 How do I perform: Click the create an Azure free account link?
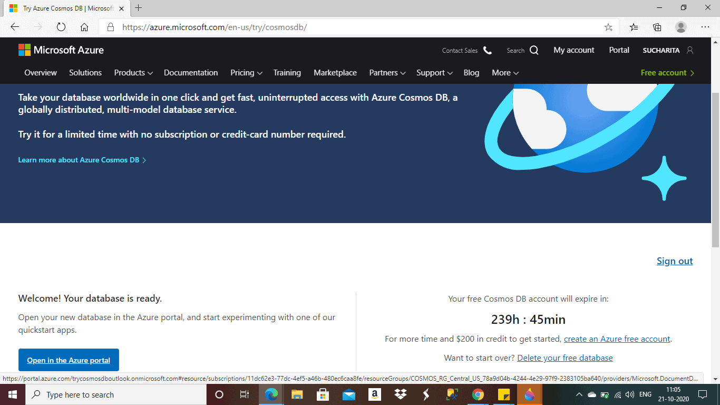(x=617, y=339)
